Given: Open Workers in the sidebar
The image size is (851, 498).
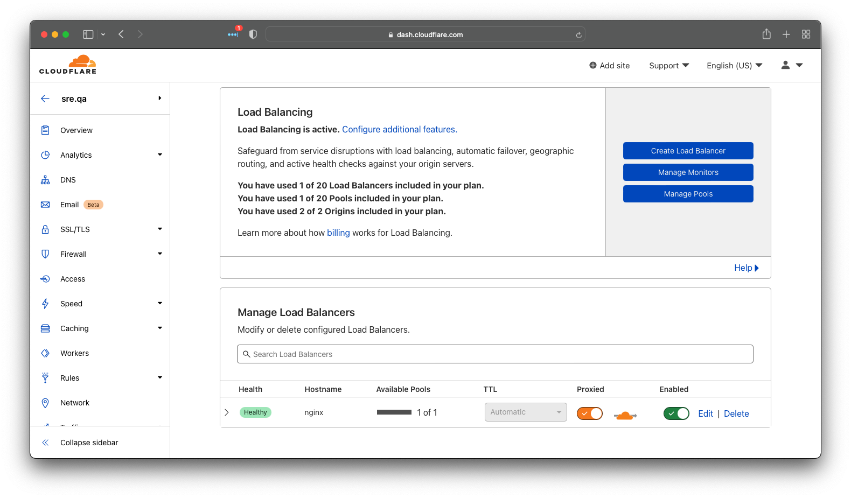Looking at the screenshot, I should [x=74, y=353].
